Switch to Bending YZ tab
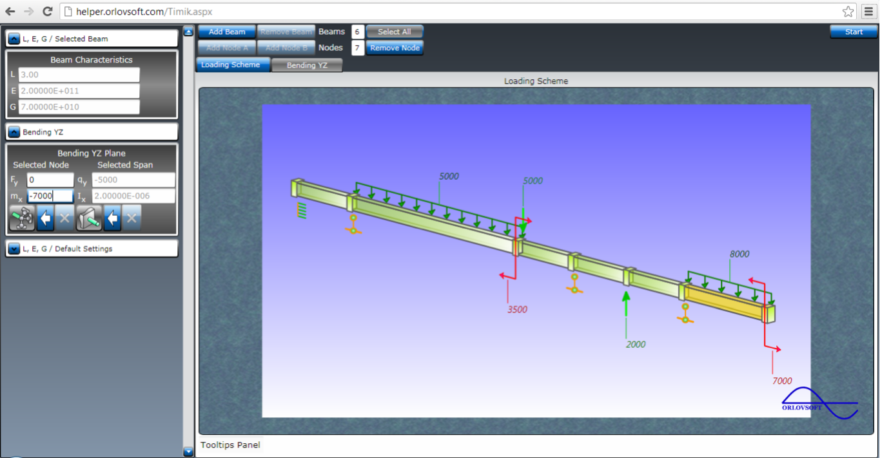 click(x=307, y=65)
